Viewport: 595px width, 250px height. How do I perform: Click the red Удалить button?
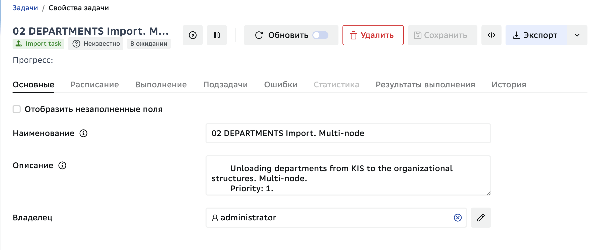tap(373, 35)
